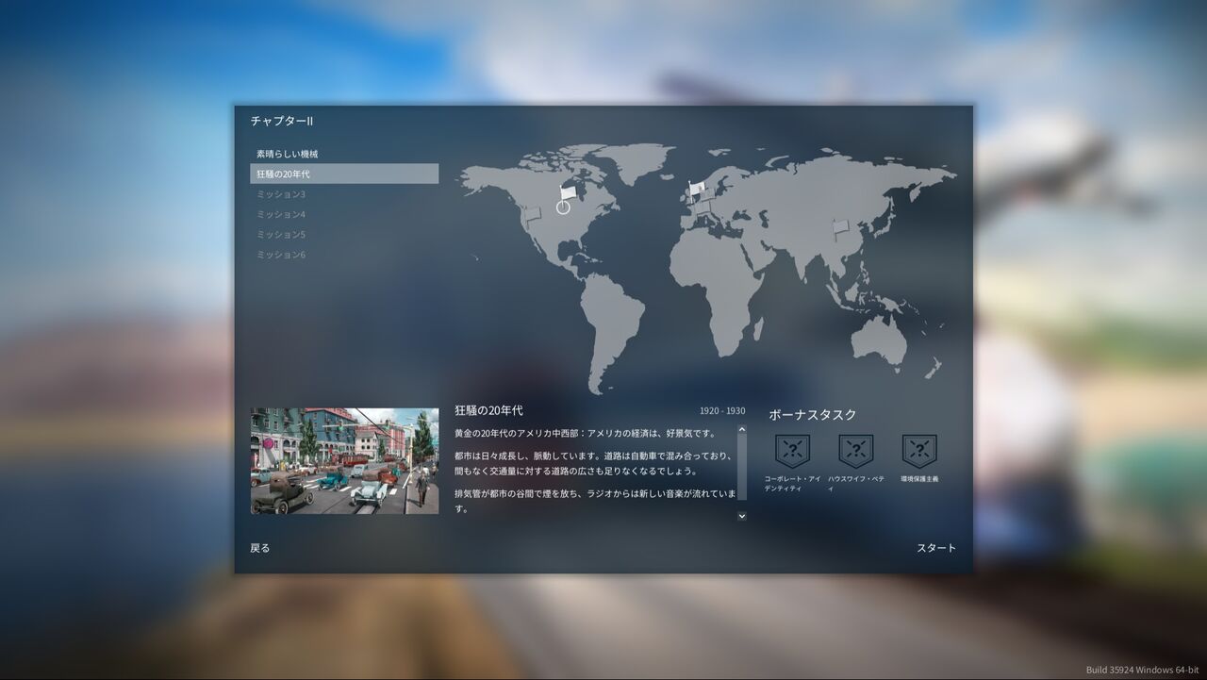Click the up arrow of the description scrollbar
Screen dimensions: 1207x680
click(742, 430)
